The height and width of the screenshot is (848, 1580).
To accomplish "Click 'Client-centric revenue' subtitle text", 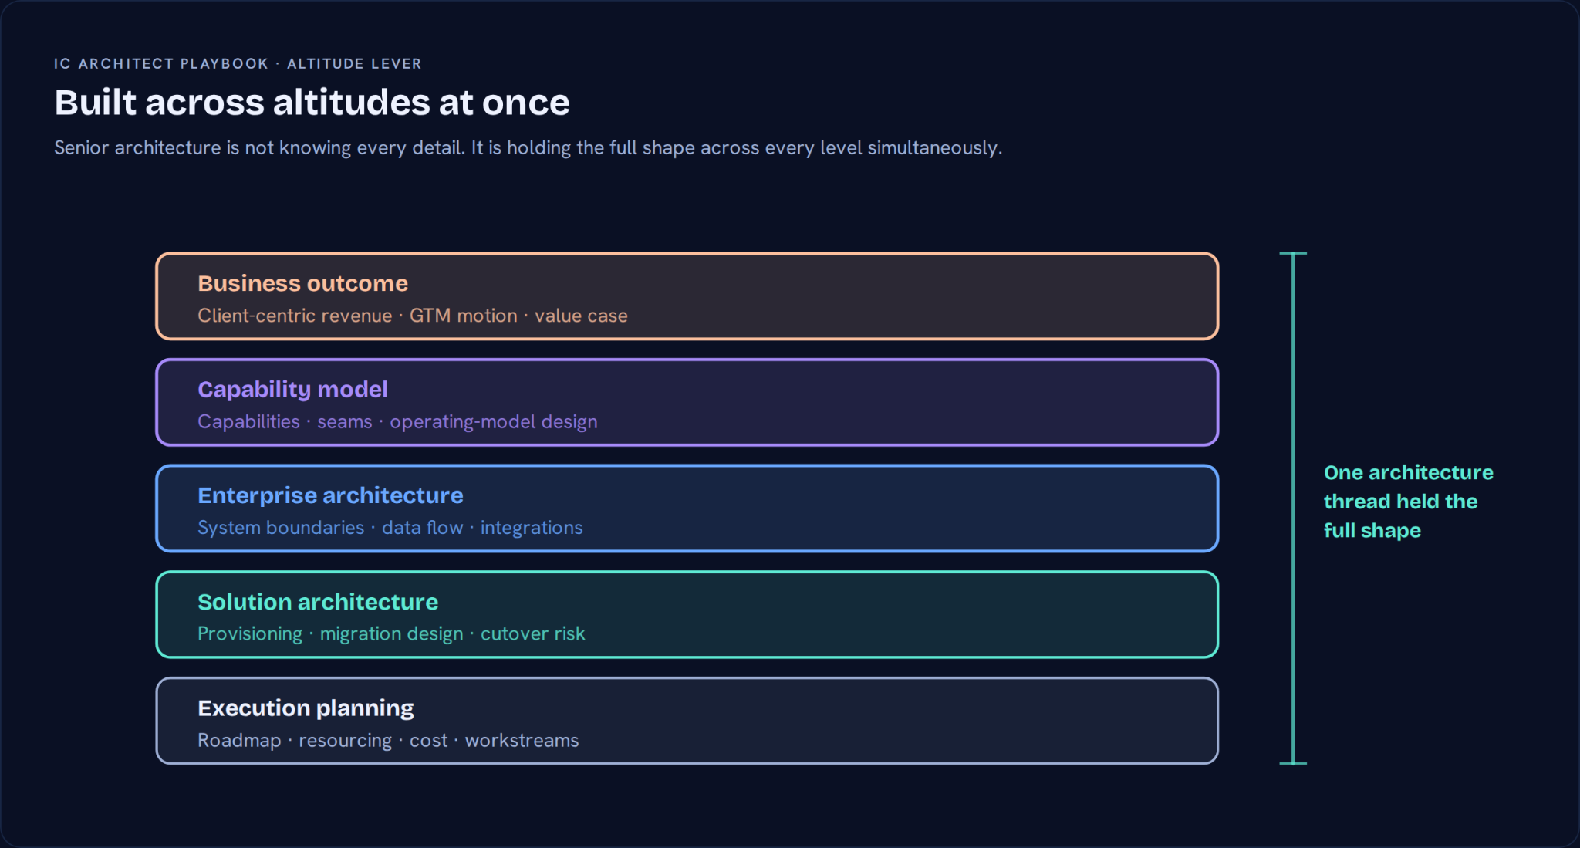I will pyautogui.click(x=295, y=316).
